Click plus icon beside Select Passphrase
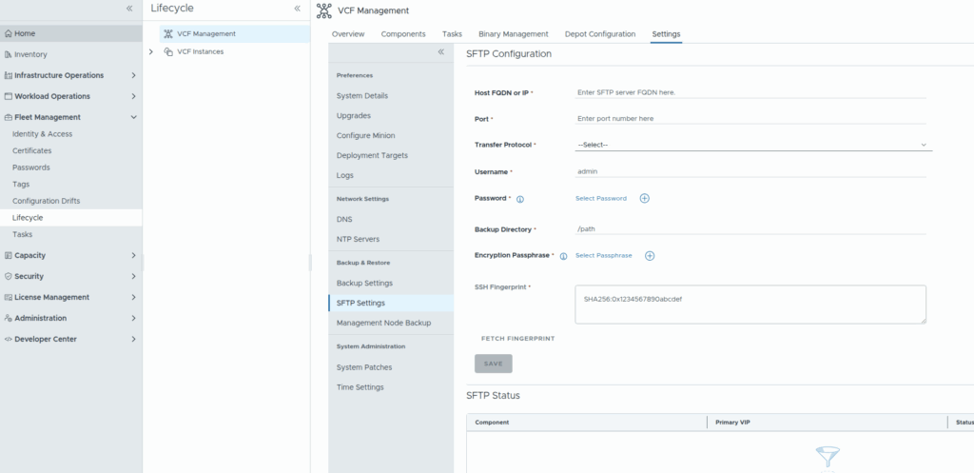The height and width of the screenshot is (473, 974). tap(650, 255)
